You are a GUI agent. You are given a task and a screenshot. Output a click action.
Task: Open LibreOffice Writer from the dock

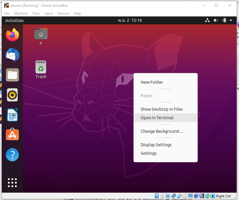point(12,115)
